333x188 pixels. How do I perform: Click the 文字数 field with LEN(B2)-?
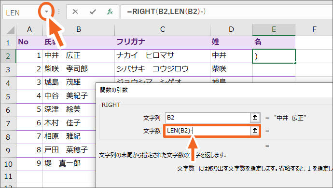click(208, 131)
